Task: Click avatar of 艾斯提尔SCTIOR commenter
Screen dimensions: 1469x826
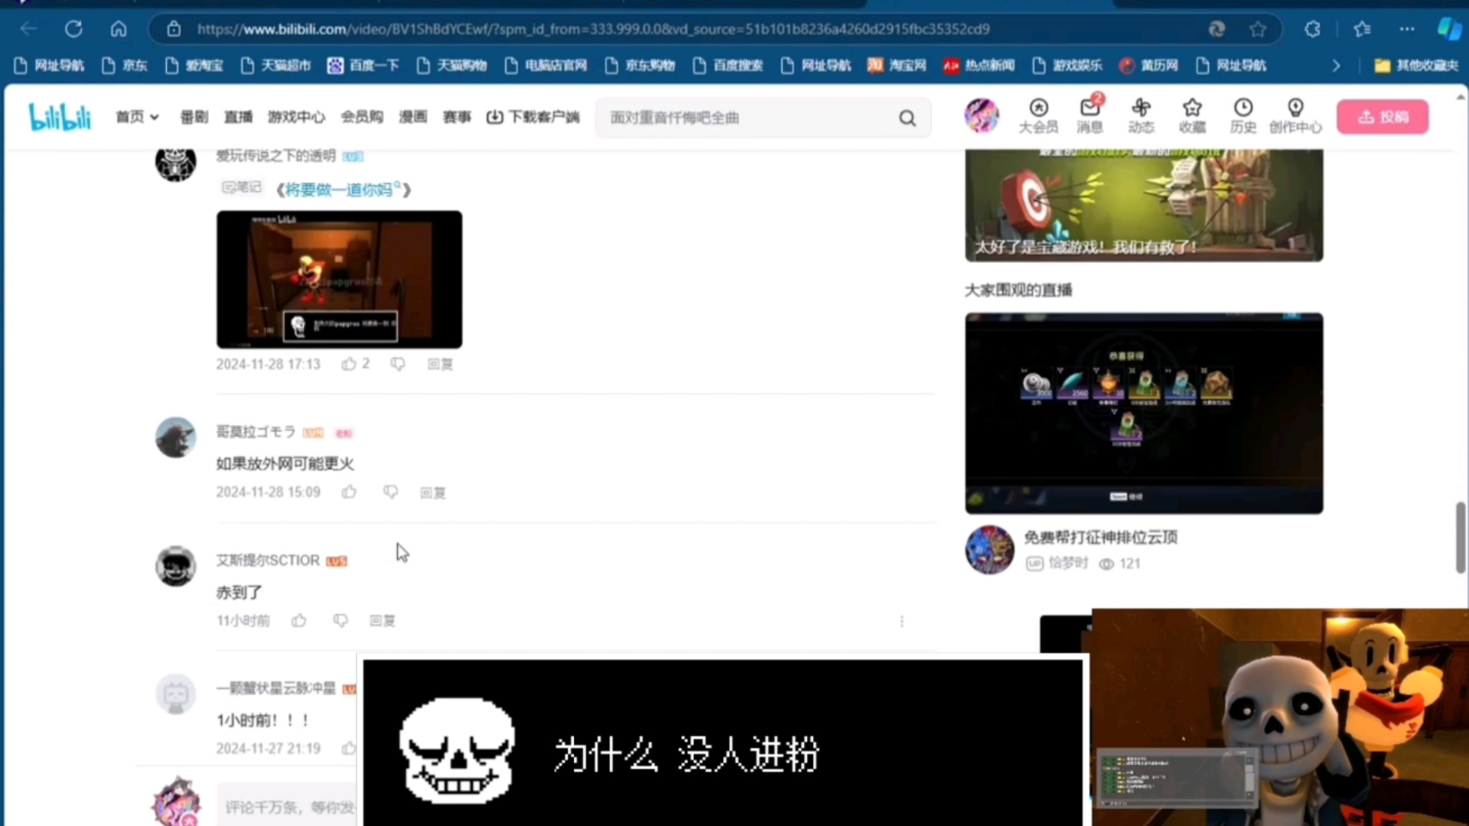Action: pos(175,566)
